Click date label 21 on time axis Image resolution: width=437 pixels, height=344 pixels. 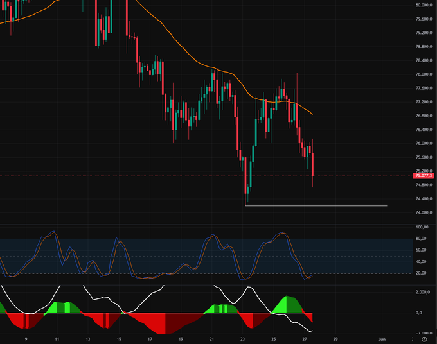tap(211, 339)
